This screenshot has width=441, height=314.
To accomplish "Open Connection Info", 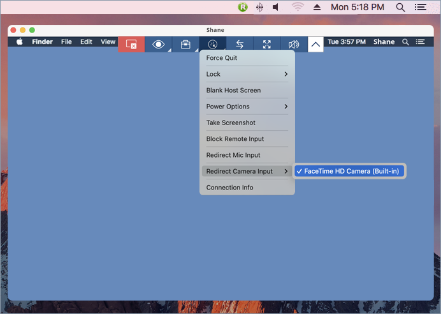I will [229, 188].
